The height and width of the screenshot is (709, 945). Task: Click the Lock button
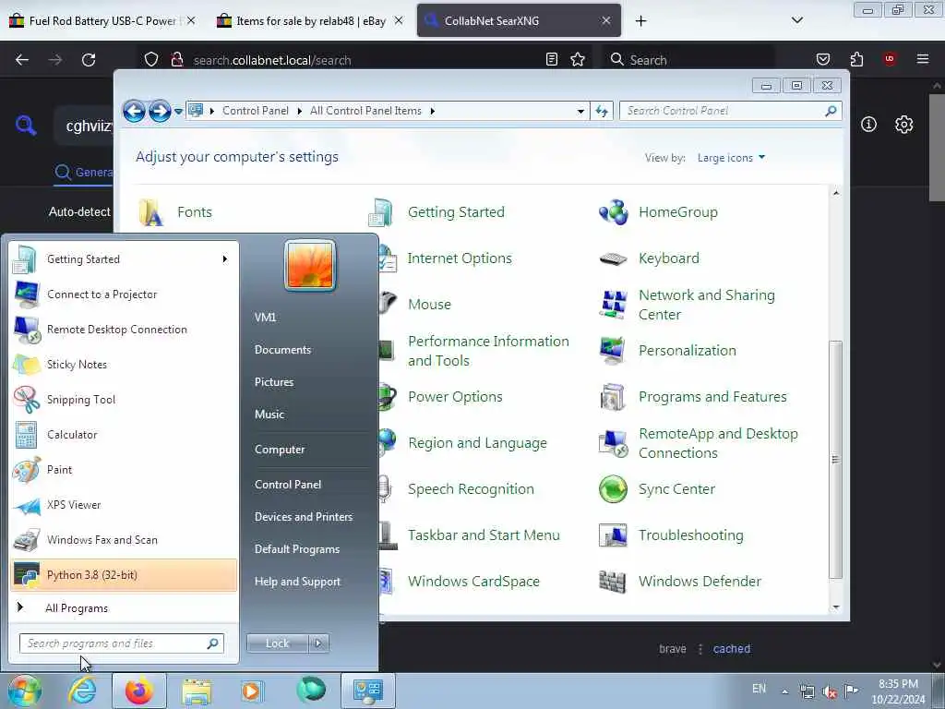point(277,643)
